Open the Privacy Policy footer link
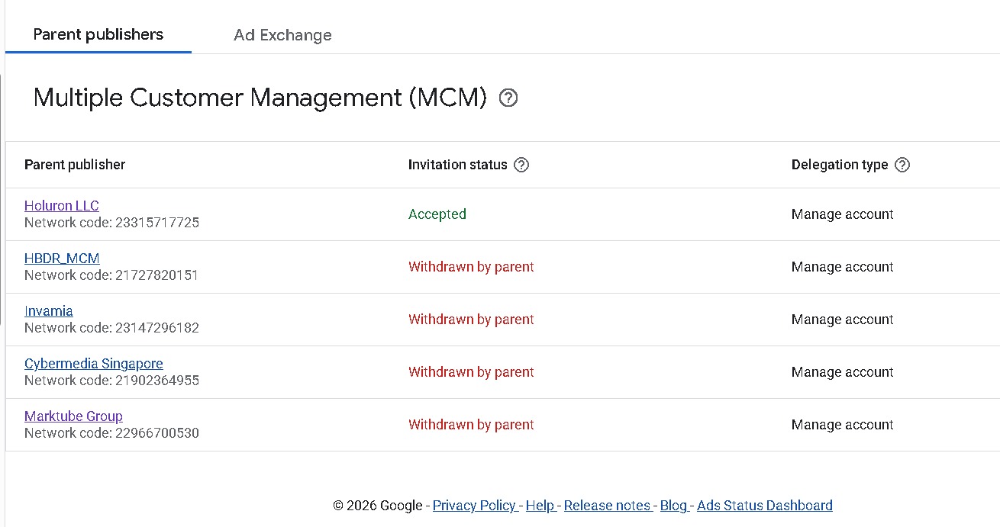Image resolution: width=1000 pixels, height=527 pixels. pyautogui.click(x=474, y=506)
